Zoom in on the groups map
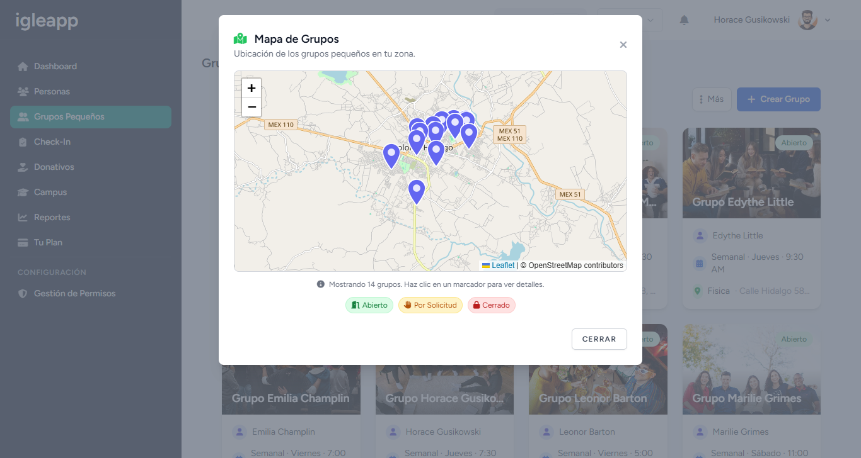 251,88
